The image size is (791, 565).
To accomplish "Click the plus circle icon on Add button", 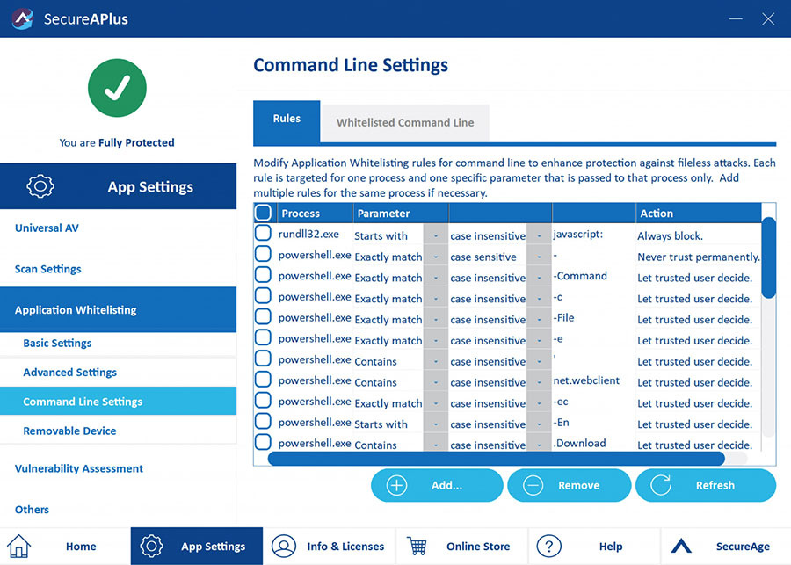I will click(396, 485).
